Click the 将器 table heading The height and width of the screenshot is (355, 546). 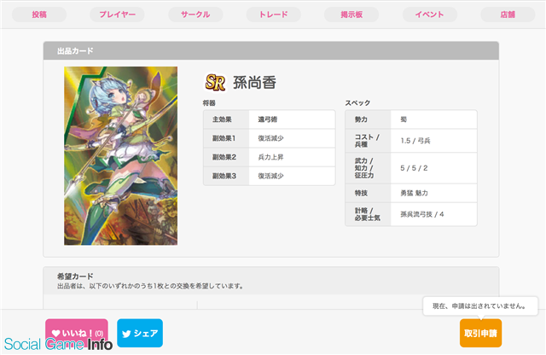coord(209,103)
